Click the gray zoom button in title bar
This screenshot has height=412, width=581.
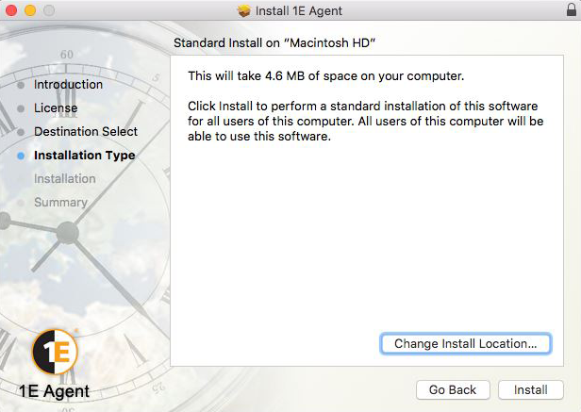[48, 10]
